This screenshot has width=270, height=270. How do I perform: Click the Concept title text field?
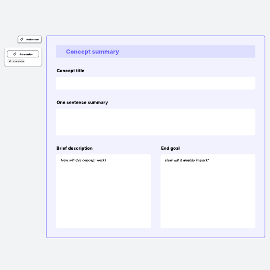[155, 83]
